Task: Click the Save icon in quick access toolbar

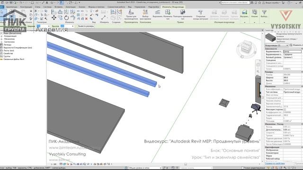Action: [x=11, y=2]
